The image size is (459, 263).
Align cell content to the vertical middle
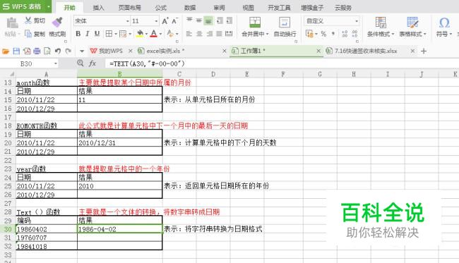pos(199,20)
